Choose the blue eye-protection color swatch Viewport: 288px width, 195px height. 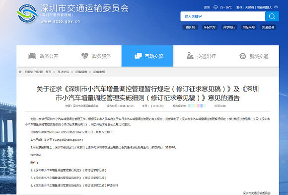202,106
